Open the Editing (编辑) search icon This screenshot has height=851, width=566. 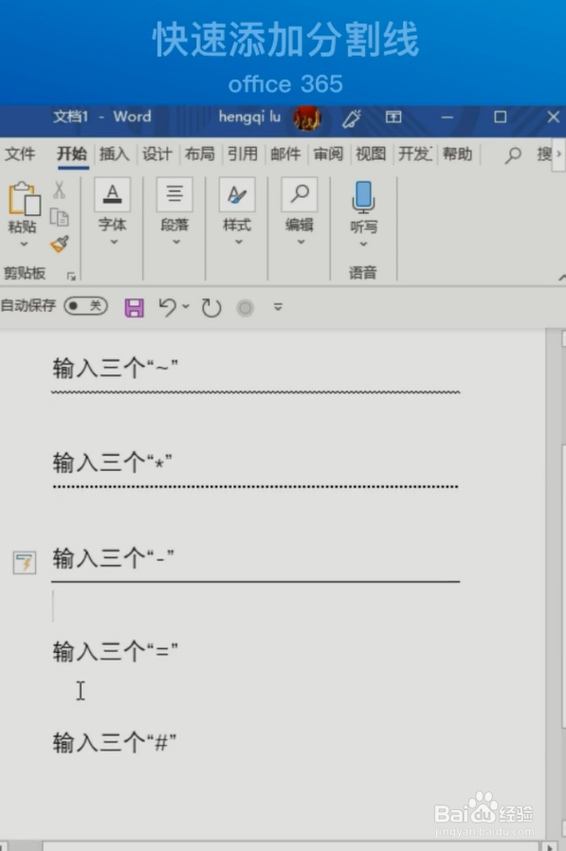(x=300, y=194)
